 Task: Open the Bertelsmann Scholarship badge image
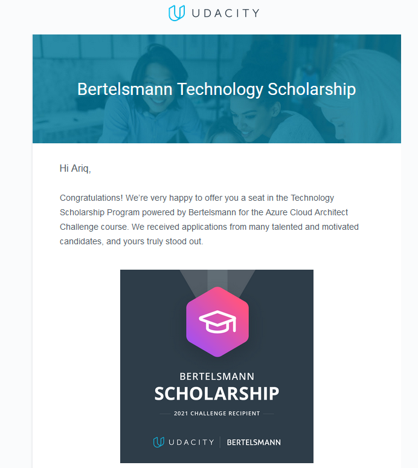click(x=217, y=366)
